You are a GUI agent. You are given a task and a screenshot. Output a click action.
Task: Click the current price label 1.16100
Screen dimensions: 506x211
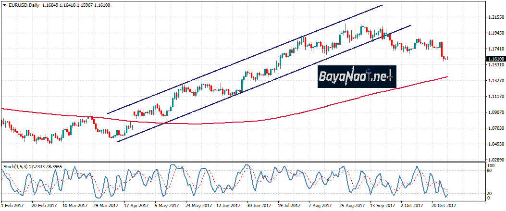495,59
